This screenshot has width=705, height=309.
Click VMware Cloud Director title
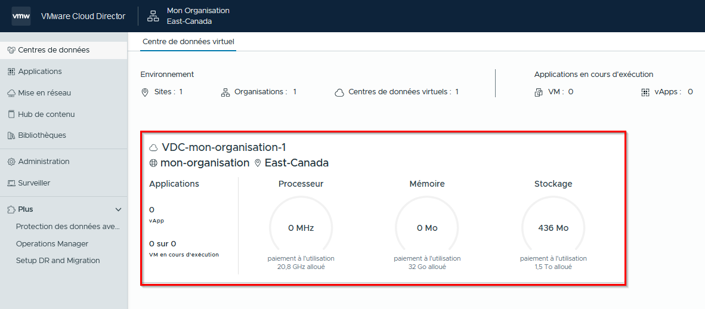point(83,16)
